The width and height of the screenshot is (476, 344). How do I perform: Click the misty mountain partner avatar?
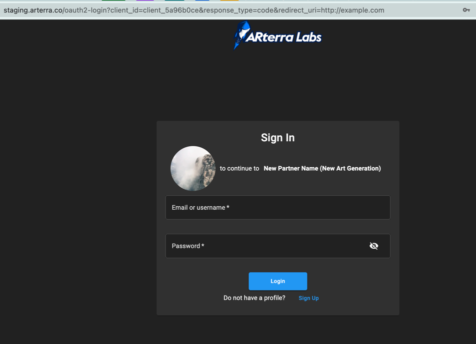coord(193,169)
